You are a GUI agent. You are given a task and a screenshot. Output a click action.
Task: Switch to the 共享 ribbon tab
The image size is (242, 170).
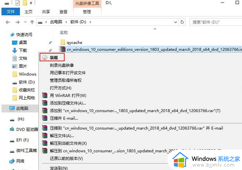(x=46, y=12)
